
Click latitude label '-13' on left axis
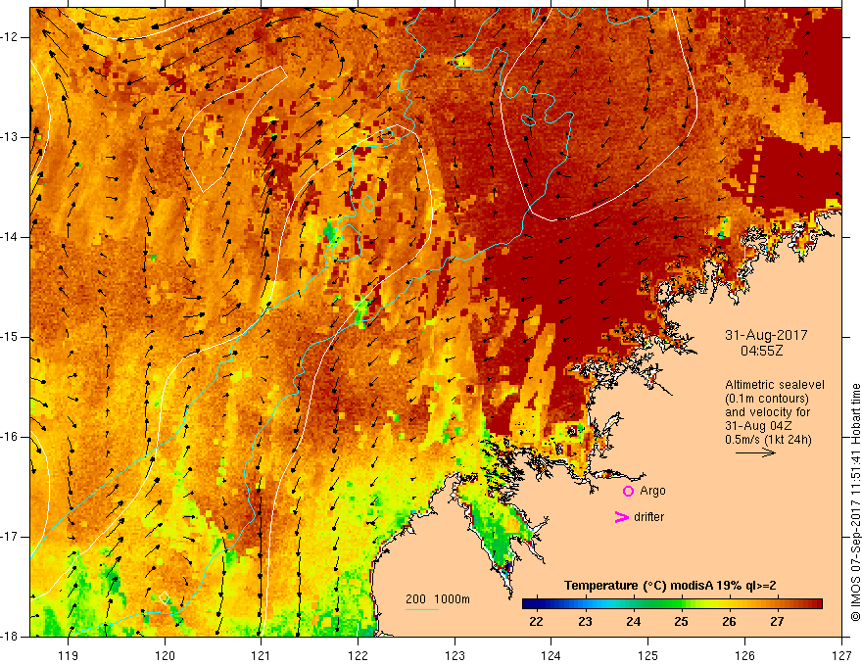11,137
